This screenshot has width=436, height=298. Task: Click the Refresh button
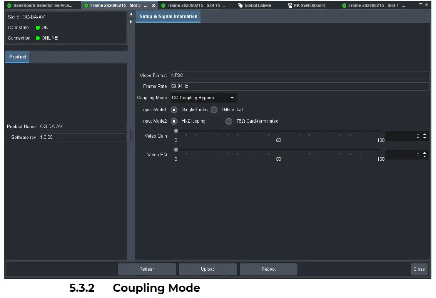pyautogui.click(x=147, y=269)
